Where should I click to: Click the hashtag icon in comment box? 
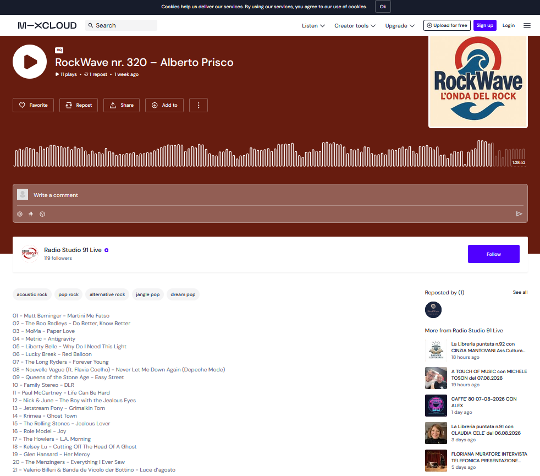(x=31, y=214)
